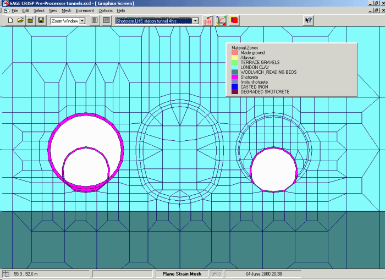The image size is (385, 280).
Task: Save the project with the floppy disk icon
Action: tap(41, 20)
